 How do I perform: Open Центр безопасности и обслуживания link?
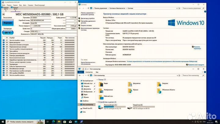coord(88,63)
